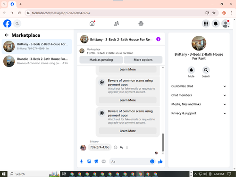236x177 pixels.
Task: Open the Brandie conversation in list
Action: pos(37,61)
